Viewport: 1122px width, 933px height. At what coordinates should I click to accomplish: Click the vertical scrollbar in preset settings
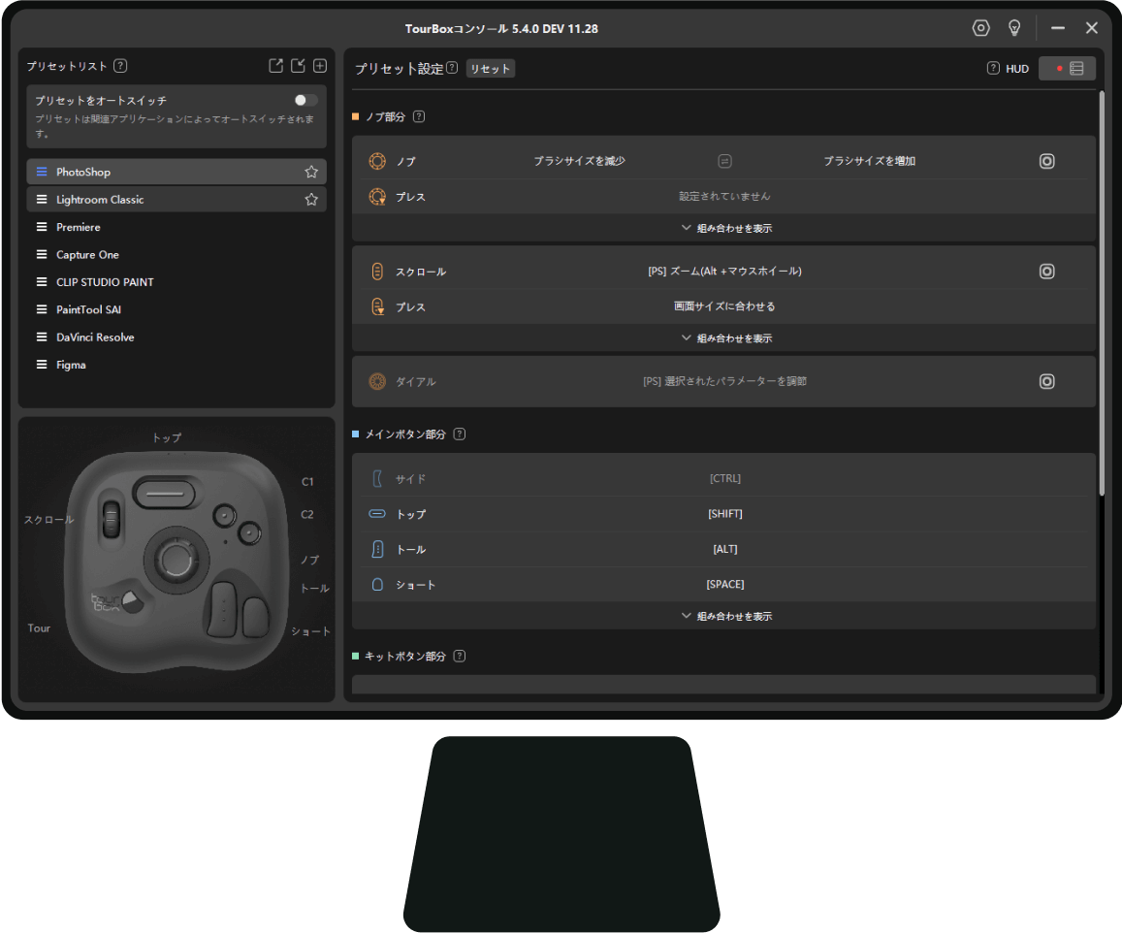tap(1101, 291)
